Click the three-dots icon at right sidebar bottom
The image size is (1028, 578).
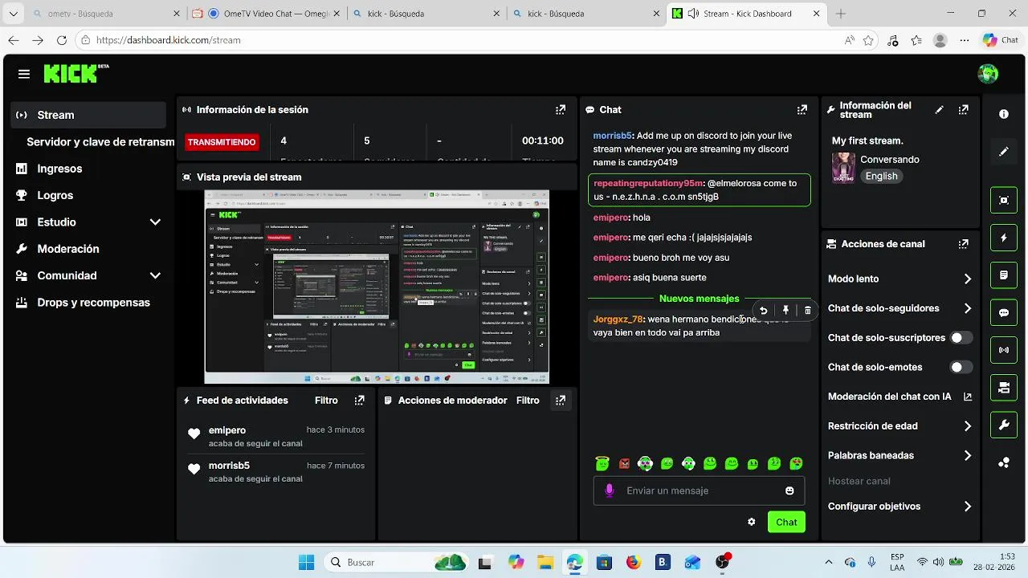tap(1004, 463)
